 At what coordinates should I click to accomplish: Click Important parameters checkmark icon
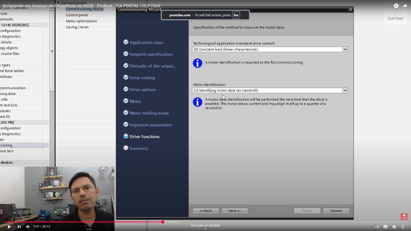126,124
